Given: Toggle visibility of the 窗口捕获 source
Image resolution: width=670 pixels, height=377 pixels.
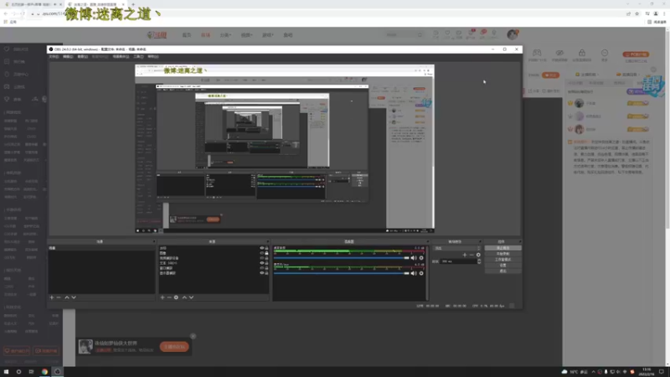Looking at the screenshot, I should tap(262, 268).
